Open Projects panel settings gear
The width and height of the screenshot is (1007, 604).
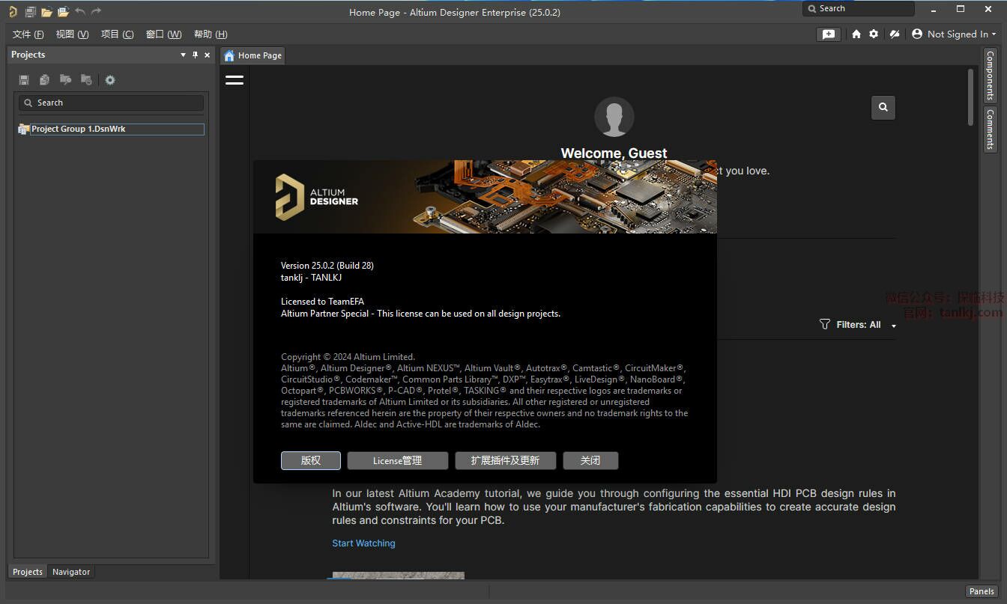pyautogui.click(x=110, y=80)
